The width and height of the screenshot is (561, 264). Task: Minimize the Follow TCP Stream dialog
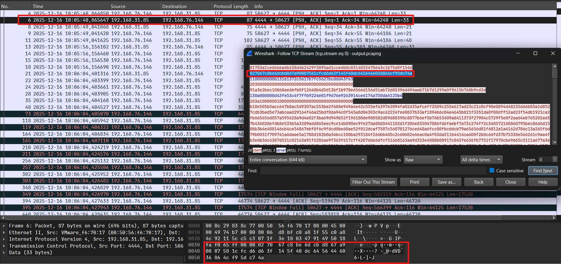[x=518, y=53]
